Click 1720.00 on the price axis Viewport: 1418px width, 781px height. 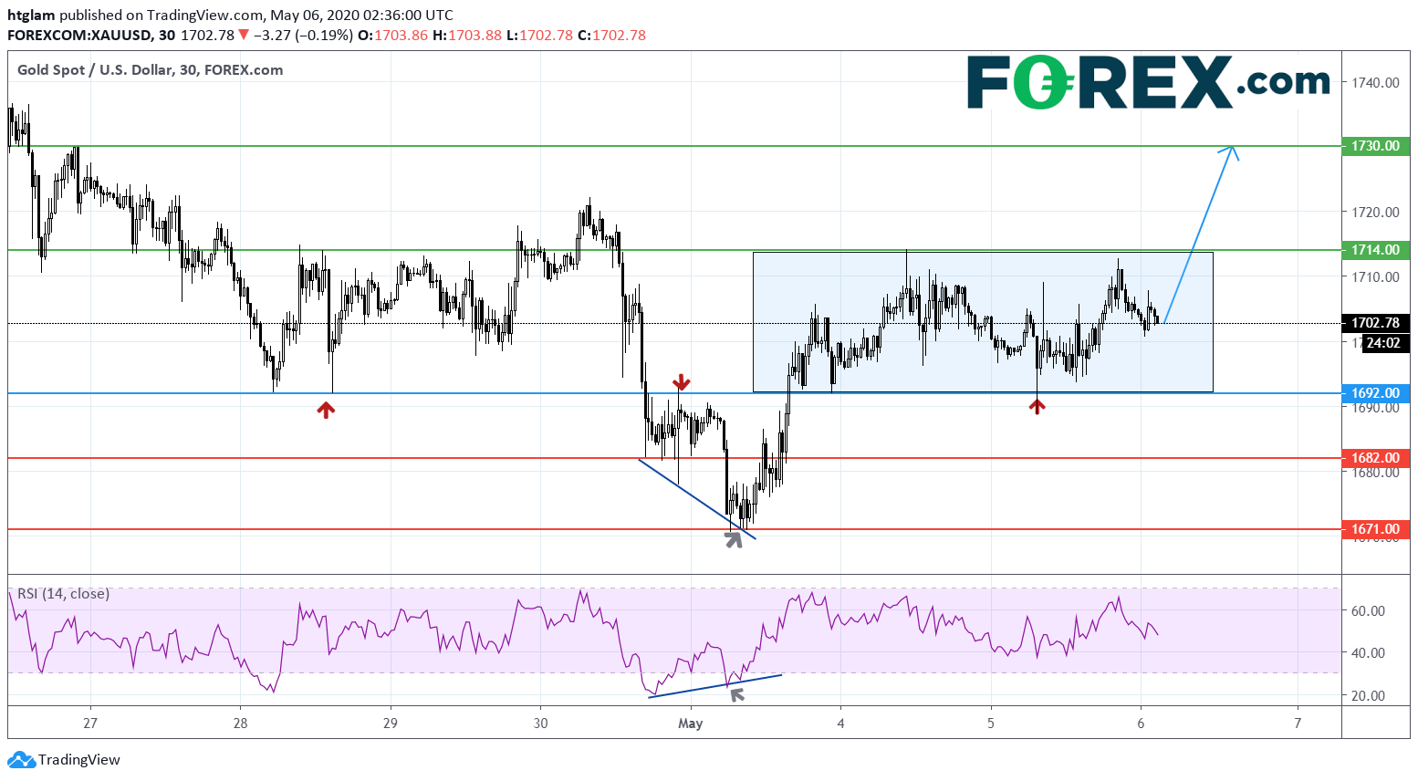pos(1376,212)
